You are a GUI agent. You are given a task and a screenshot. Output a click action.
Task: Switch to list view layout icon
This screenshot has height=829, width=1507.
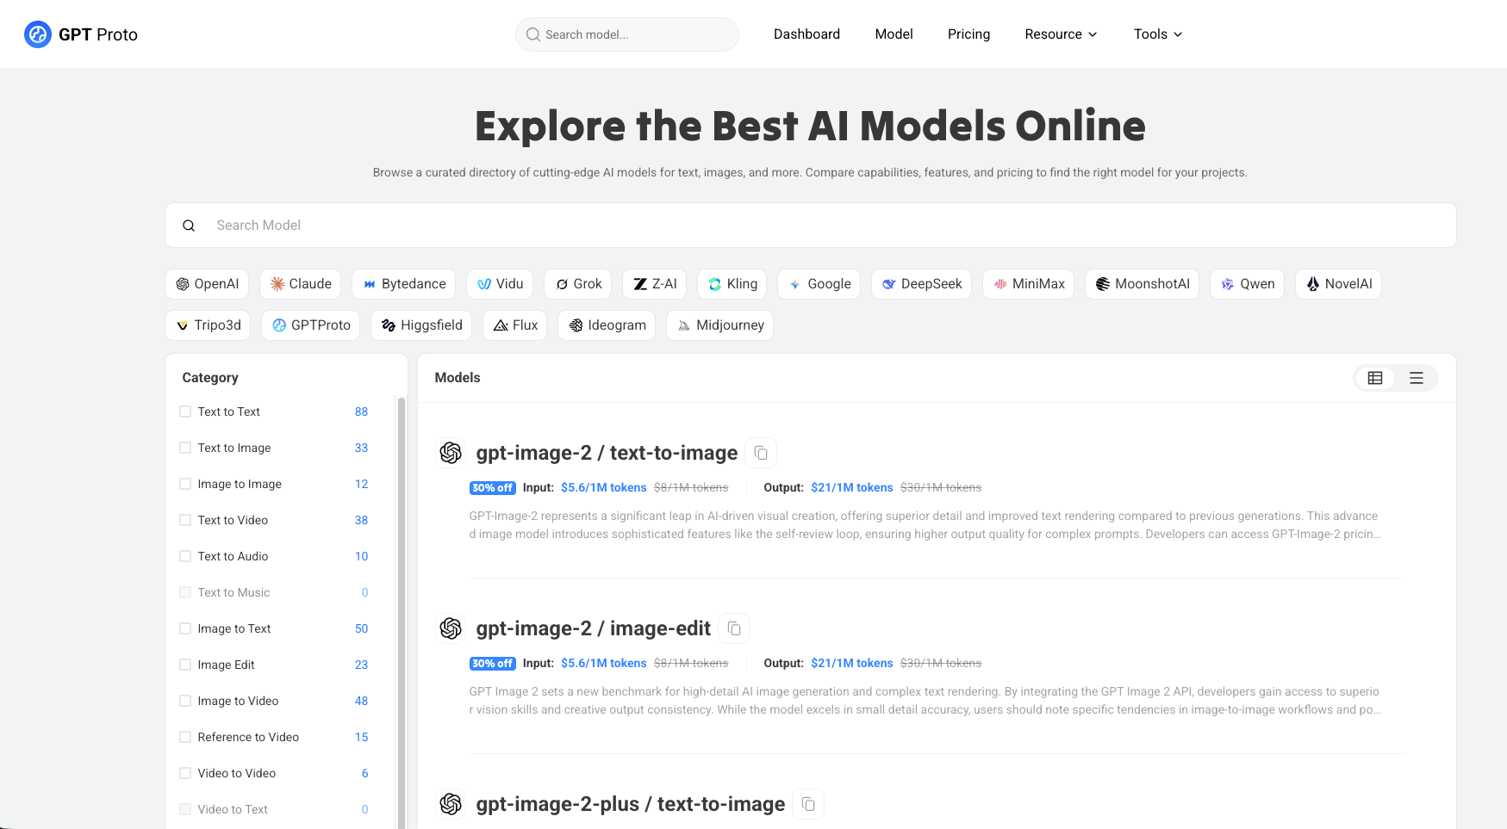point(1417,378)
